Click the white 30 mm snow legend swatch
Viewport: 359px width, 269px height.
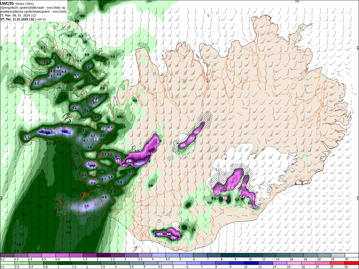coord(352,255)
